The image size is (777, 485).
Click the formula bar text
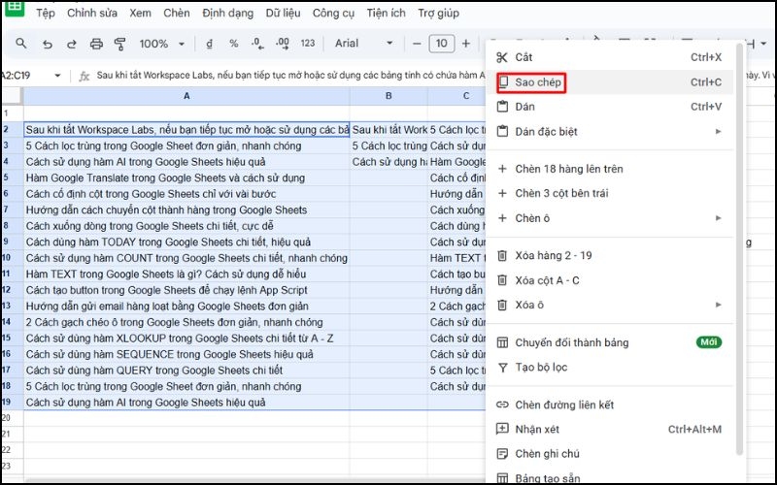tap(290, 76)
